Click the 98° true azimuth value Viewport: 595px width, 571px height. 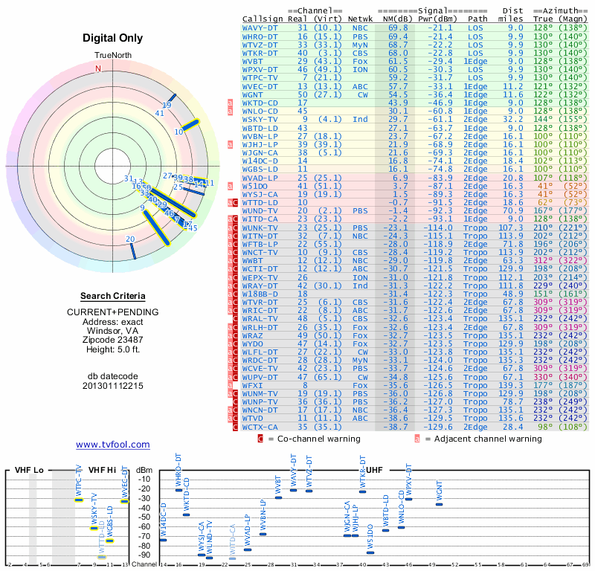tap(546, 428)
